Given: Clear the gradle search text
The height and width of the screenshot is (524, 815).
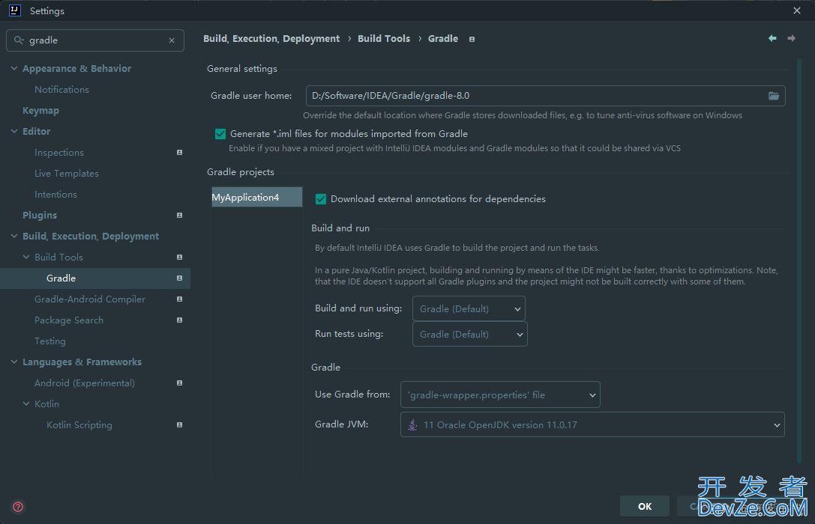Looking at the screenshot, I should (172, 40).
